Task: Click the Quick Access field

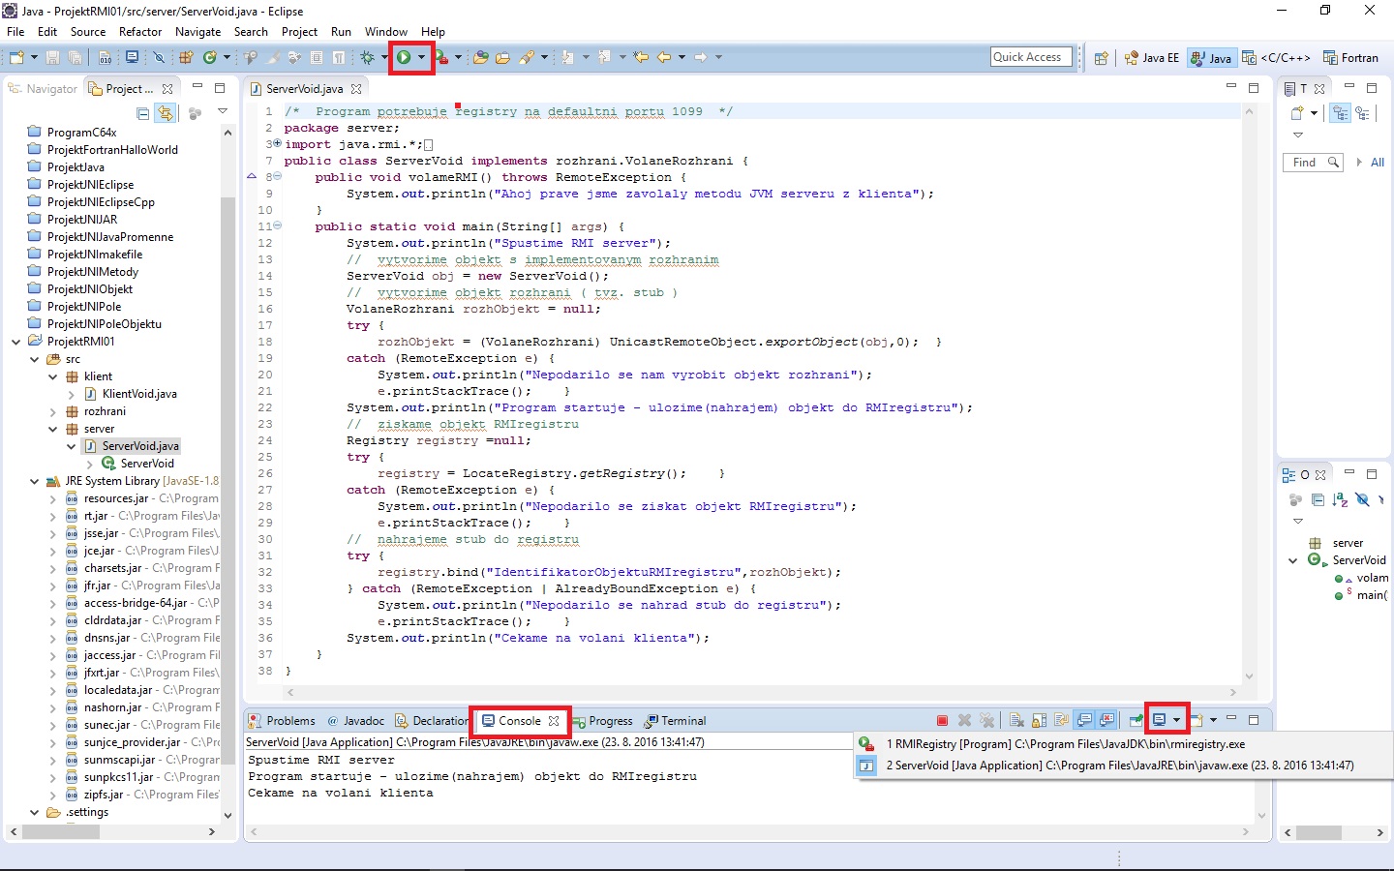Action: coord(1030,56)
